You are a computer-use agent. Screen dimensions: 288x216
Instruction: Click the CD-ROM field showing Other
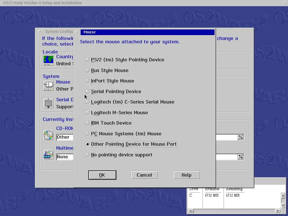(65, 137)
